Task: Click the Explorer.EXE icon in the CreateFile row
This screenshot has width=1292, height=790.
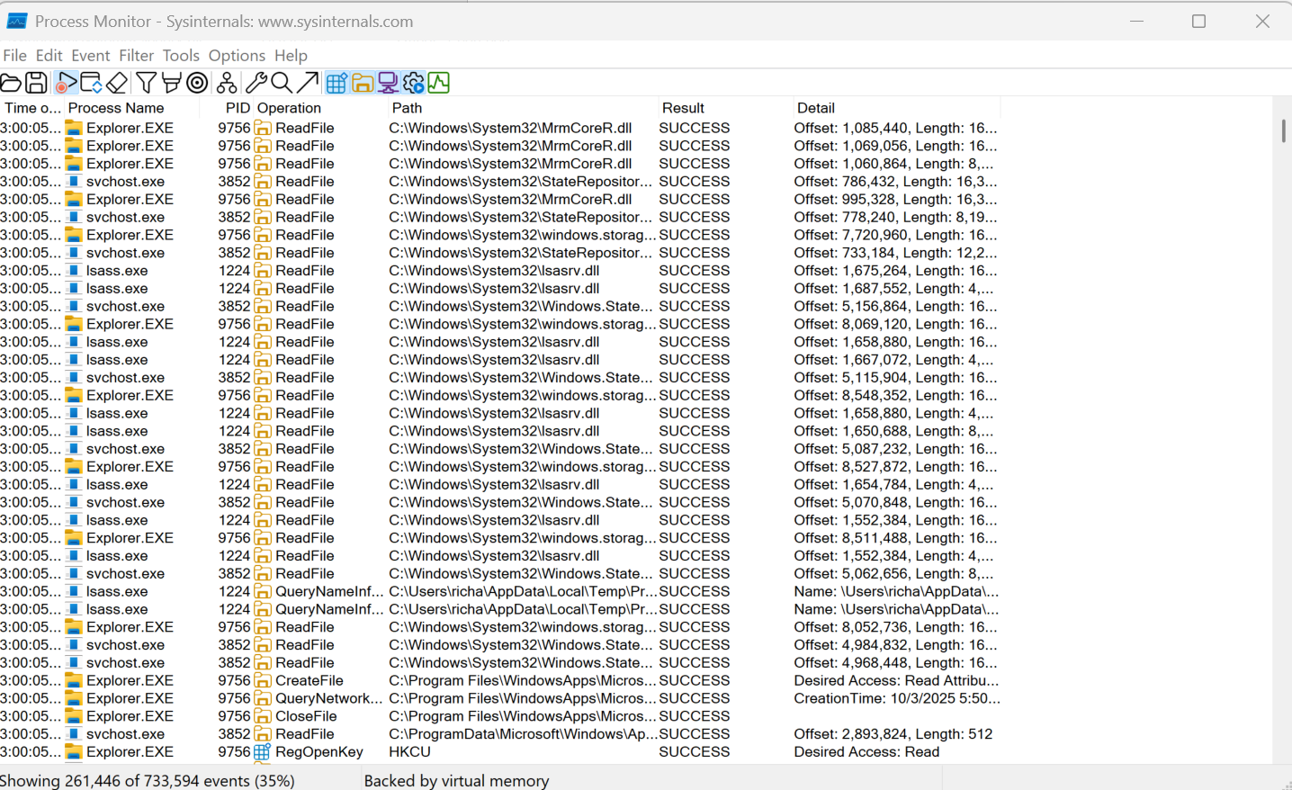Action: [74, 681]
